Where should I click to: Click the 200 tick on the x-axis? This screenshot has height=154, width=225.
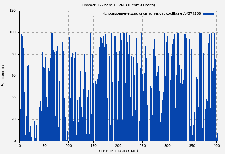coord(118,146)
